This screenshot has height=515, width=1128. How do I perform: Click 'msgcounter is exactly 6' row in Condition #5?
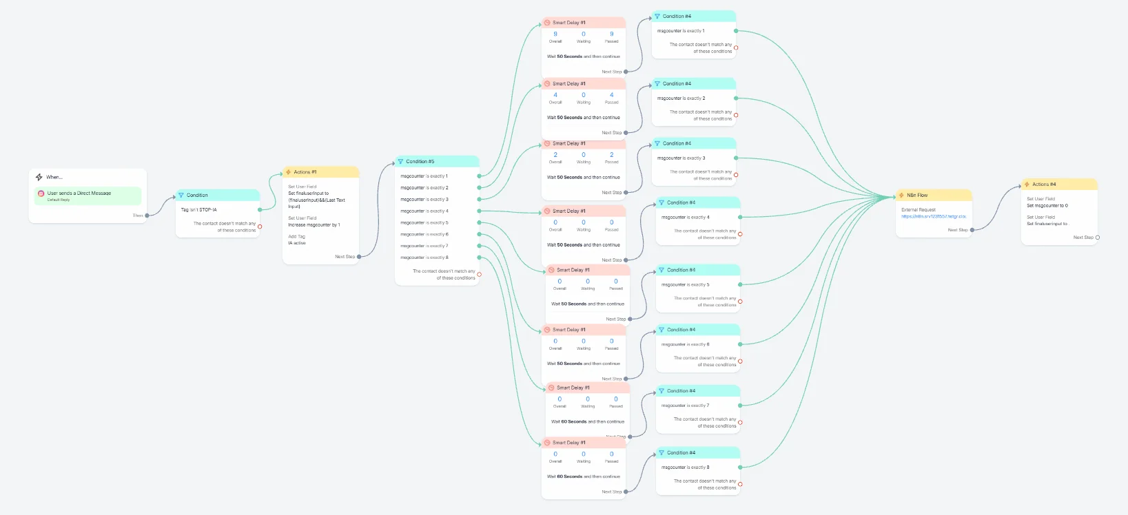point(424,235)
